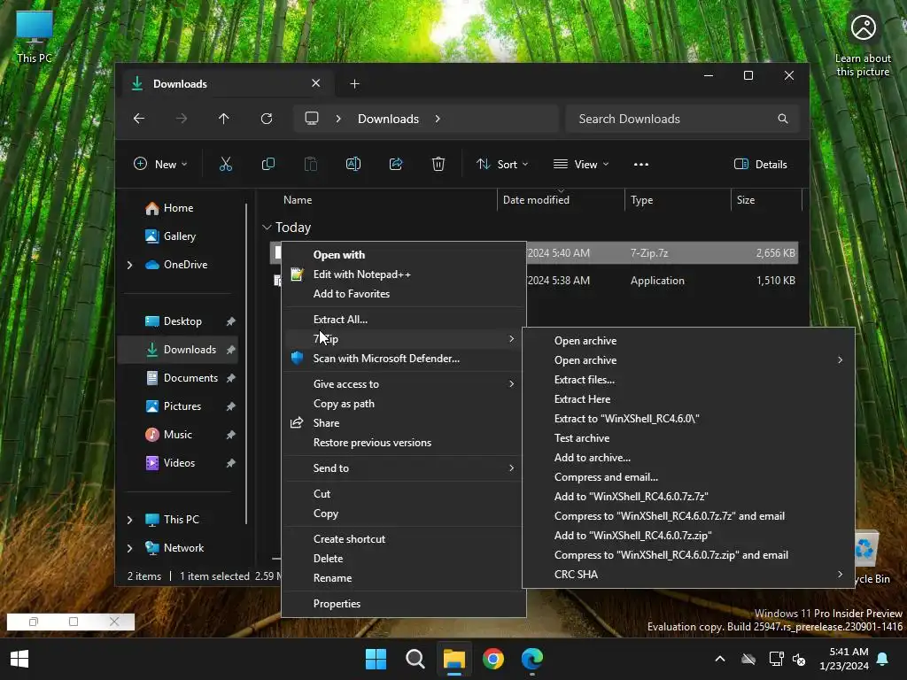Click the Rename toolbar icon
The width and height of the screenshot is (907, 680).
353,164
